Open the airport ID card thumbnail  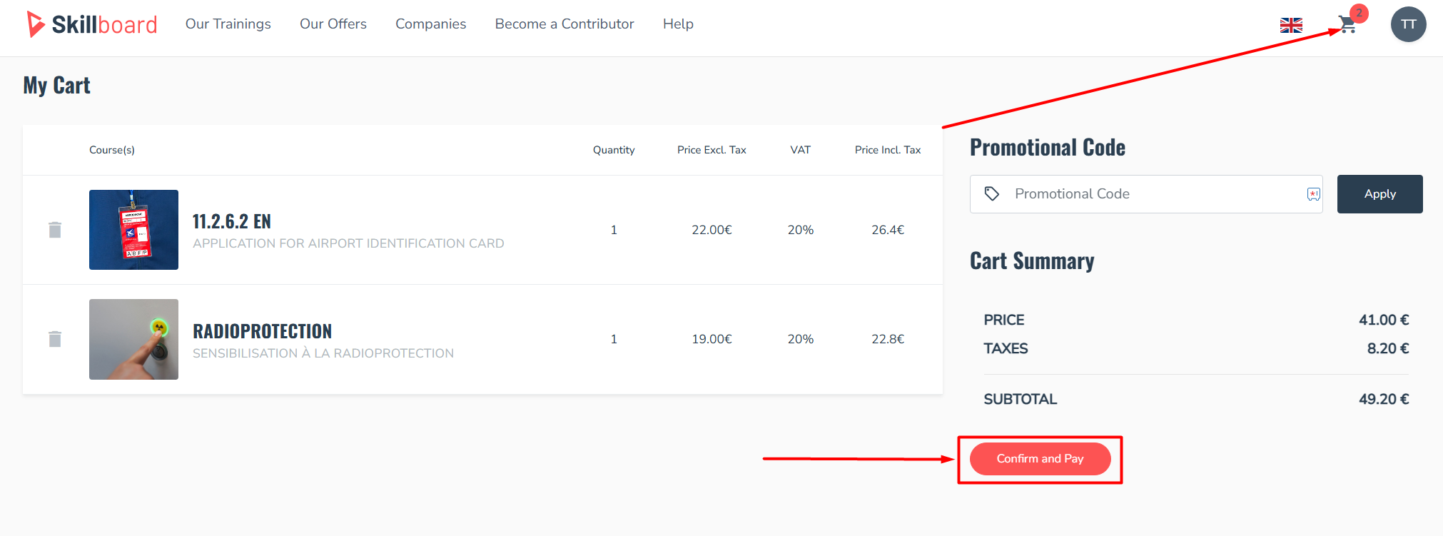(133, 230)
